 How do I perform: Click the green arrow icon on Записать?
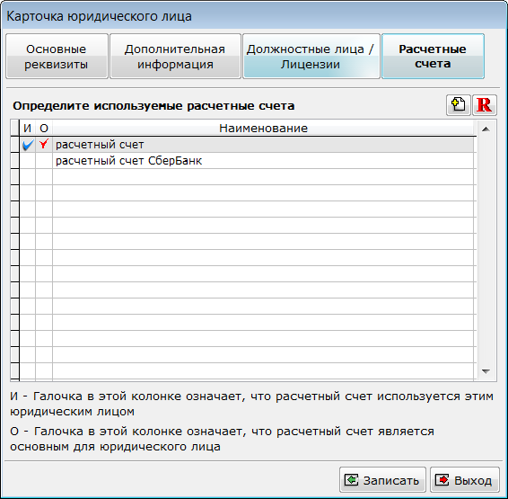click(351, 479)
